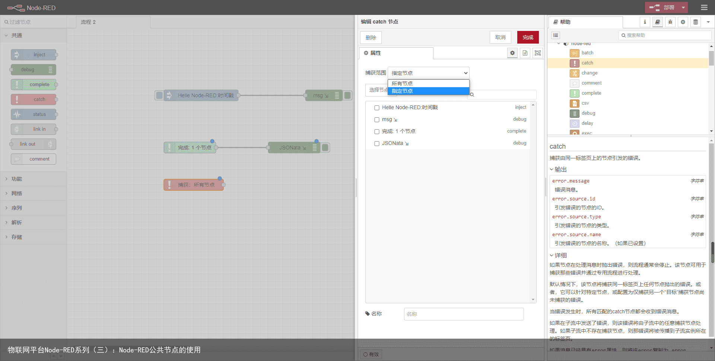Select csv in the help tree
Viewport: 715px width, 361px height.
click(x=628, y=103)
